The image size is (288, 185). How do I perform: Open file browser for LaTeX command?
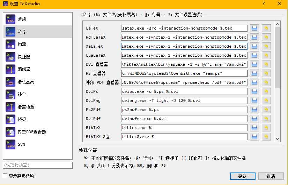click(x=254, y=28)
